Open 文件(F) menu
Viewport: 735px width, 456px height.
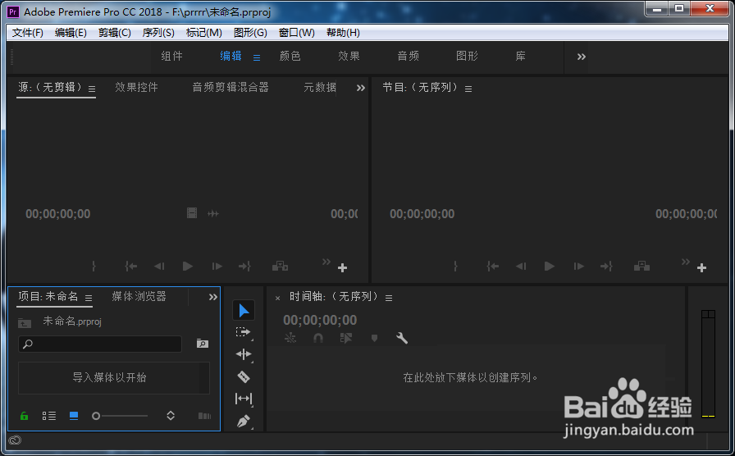(x=28, y=33)
